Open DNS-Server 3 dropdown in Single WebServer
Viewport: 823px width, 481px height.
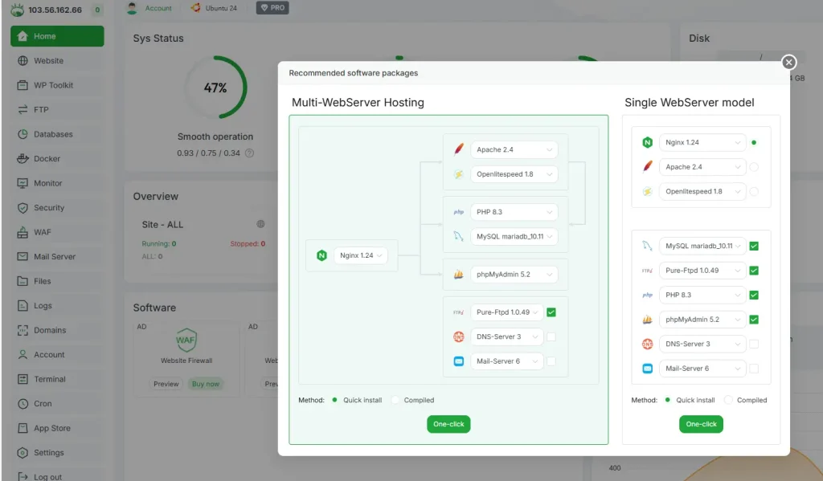click(702, 344)
